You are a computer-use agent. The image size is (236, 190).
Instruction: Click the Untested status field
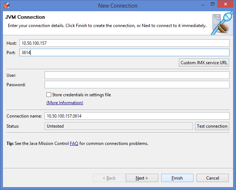click(119, 126)
